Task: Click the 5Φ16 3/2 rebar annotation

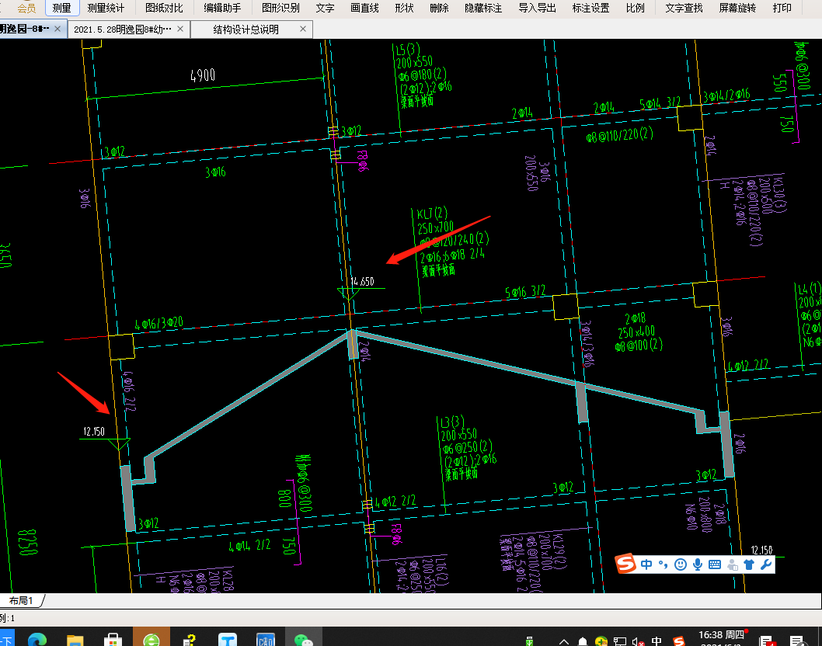Action: pos(524,292)
